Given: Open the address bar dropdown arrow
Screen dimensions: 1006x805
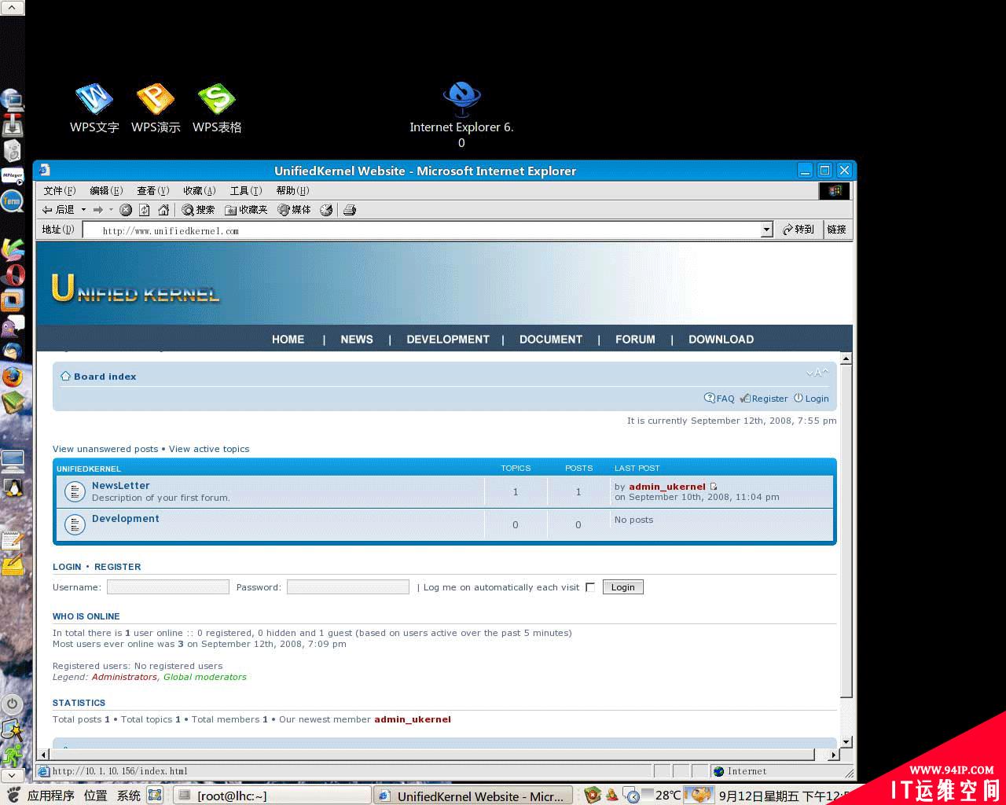Looking at the screenshot, I should click(x=767, y=230).
